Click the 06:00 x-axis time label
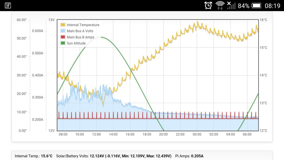The image size is (284, 160). click(x=247, y=134)
